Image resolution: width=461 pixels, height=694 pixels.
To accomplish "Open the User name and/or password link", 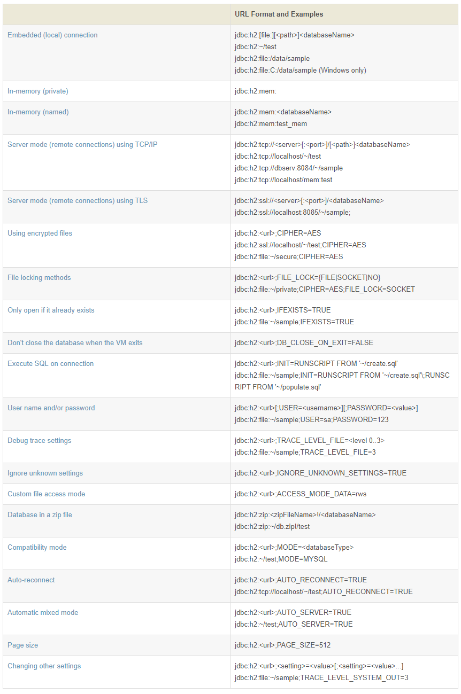I will tap(51, 408).
